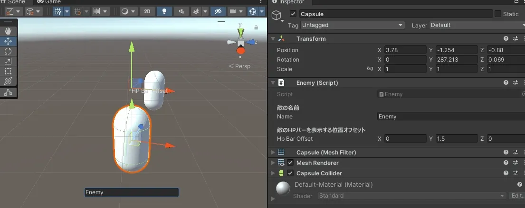Select the Rect transform tool
Screen dimensions: 525x208
8,71
